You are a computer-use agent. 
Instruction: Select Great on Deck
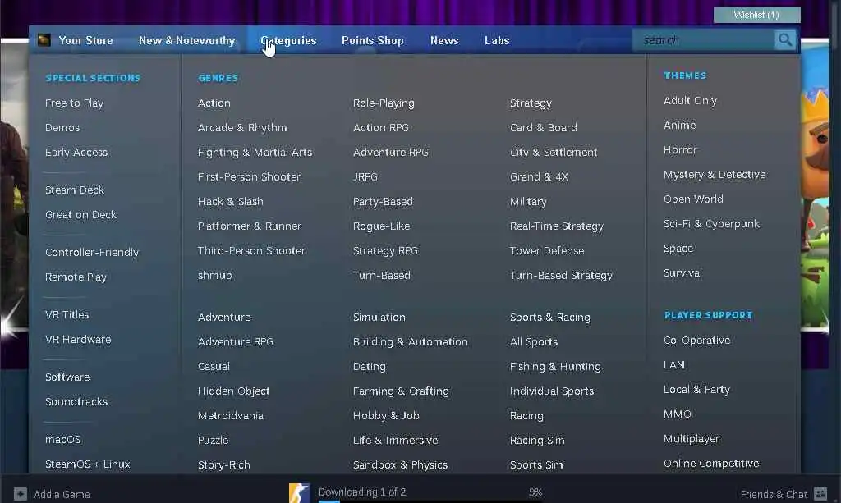coord(80,214)
